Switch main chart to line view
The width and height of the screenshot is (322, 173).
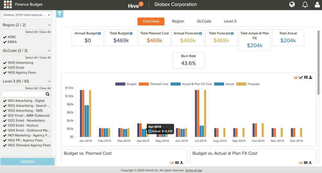[x=301, y=77]
